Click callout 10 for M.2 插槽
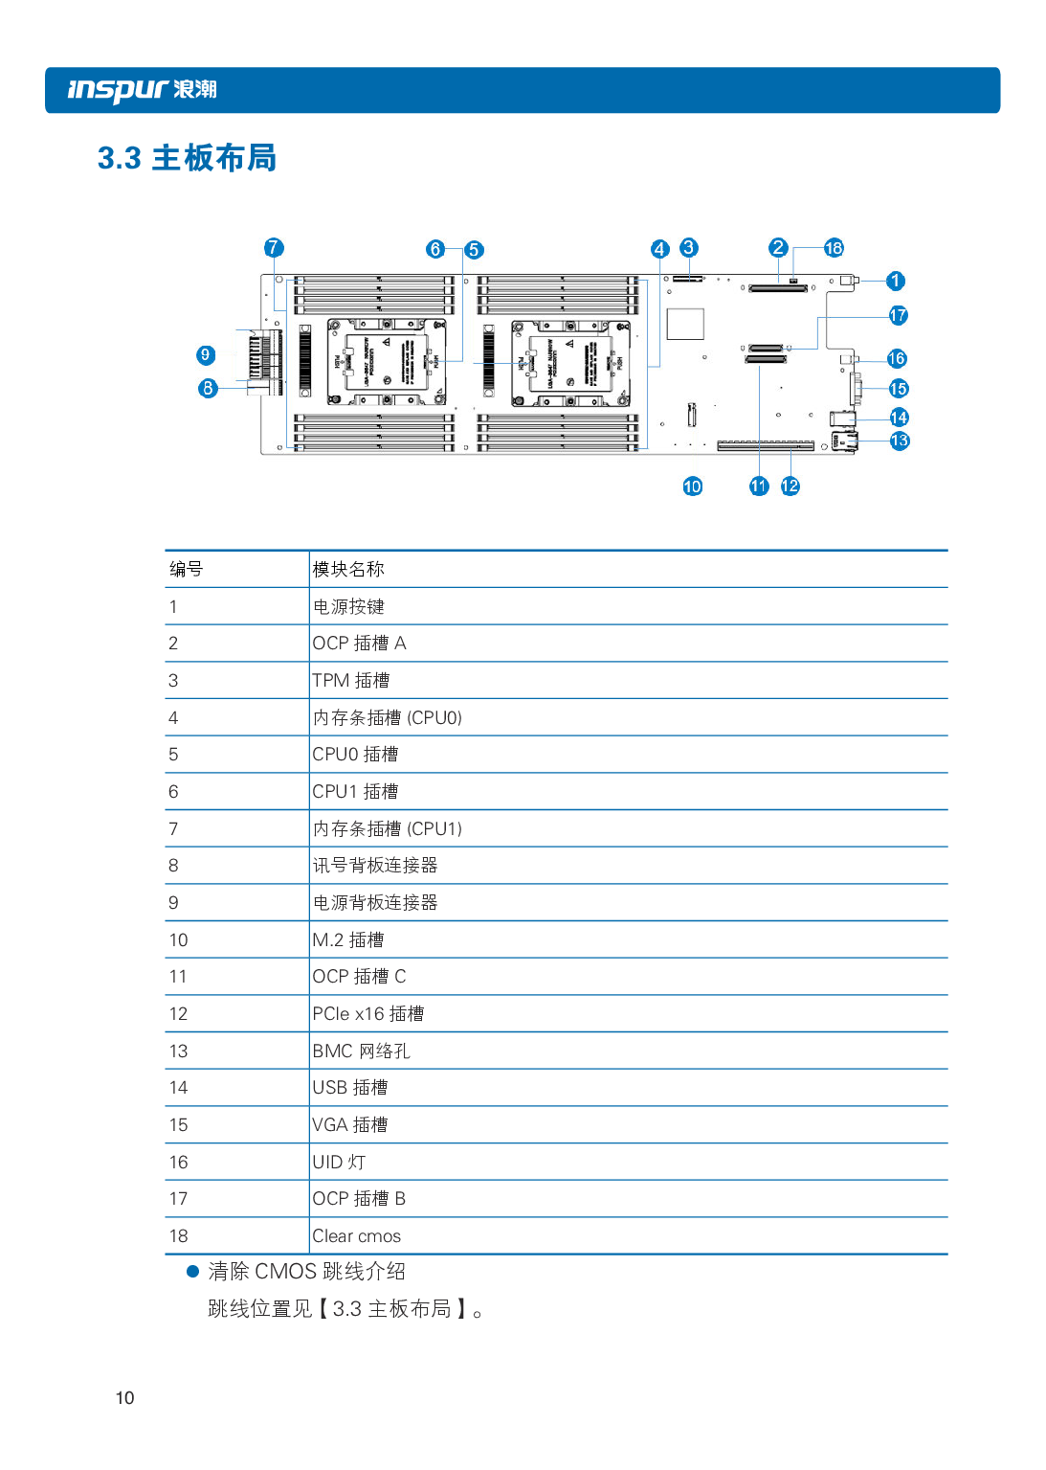 pos(692,486)
